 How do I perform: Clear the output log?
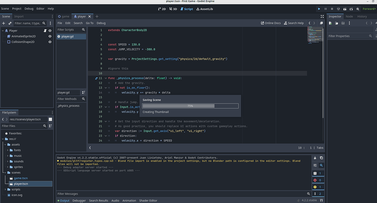click(x=315, y=158)
